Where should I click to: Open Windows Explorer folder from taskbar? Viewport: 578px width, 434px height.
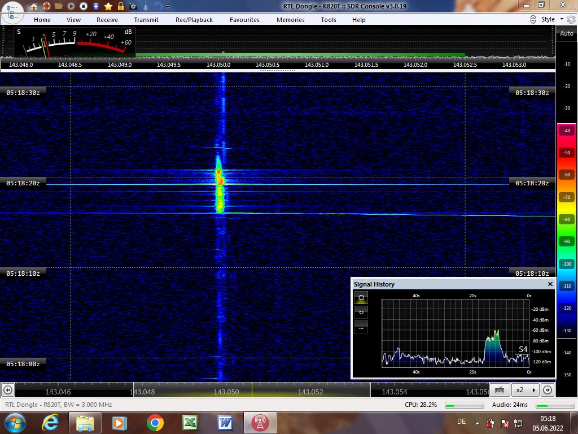click(85, 423)
